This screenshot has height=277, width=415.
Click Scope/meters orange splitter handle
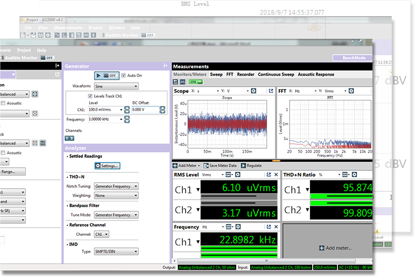point(276,161)
